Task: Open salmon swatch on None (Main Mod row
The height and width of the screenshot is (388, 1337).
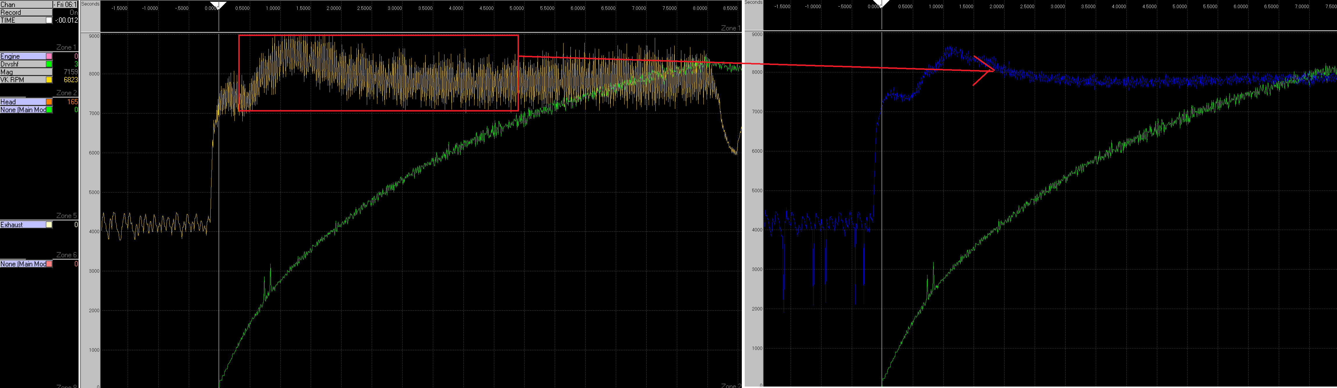Action: pos(49,264)
